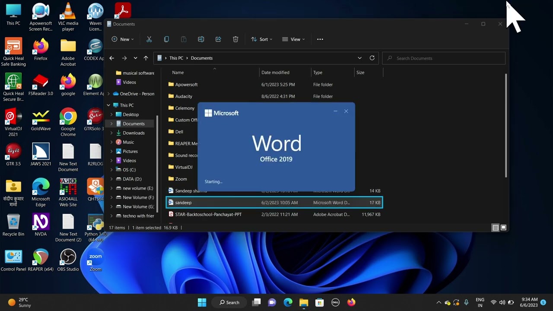Click the Copy icon in Explorer toolbar

click(166, 39)
